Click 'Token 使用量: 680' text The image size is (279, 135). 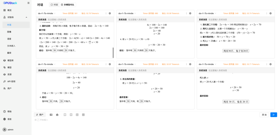(x=150, y=13)
